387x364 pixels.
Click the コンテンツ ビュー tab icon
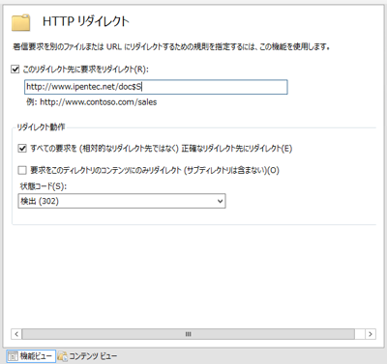[63, 356]
